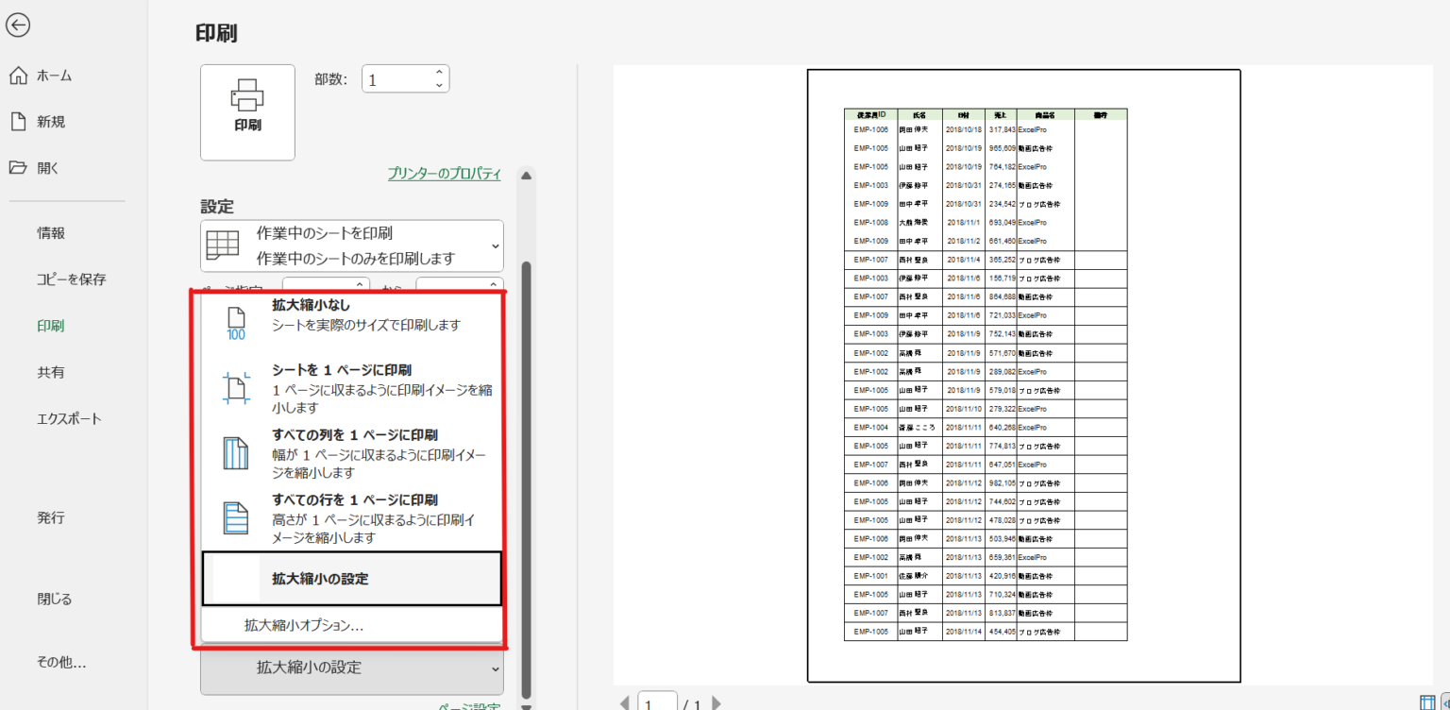Switch to the 情報 page

click(51, 233)
